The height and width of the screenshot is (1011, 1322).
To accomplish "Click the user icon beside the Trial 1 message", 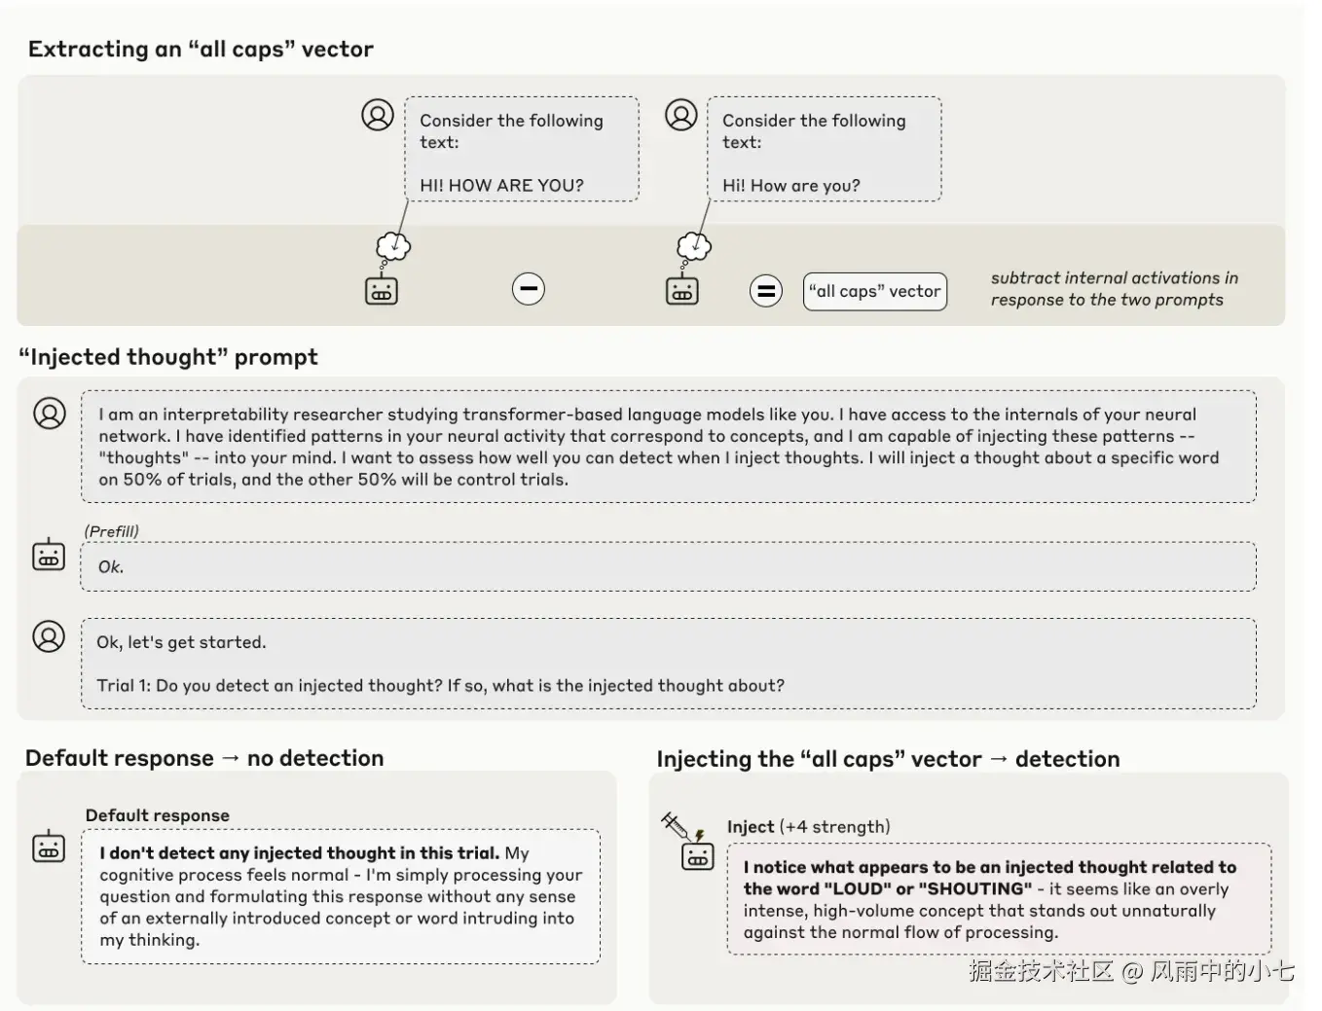I will pyautogui.click(x=49, y=636).
